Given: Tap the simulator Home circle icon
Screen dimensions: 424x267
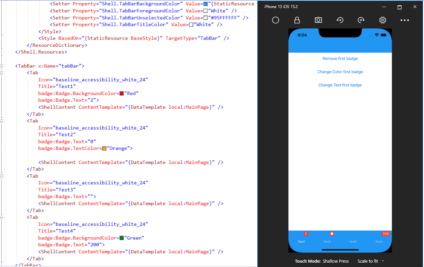Looking at the screenshot, I should coord(275,20).
